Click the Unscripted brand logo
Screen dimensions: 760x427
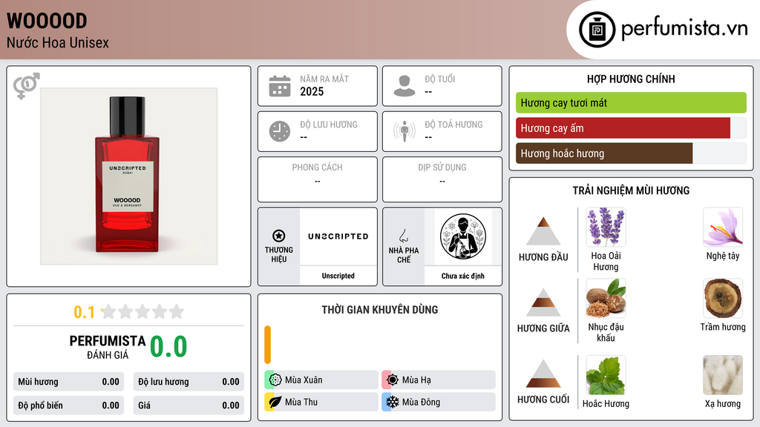[x=338, y=236]
